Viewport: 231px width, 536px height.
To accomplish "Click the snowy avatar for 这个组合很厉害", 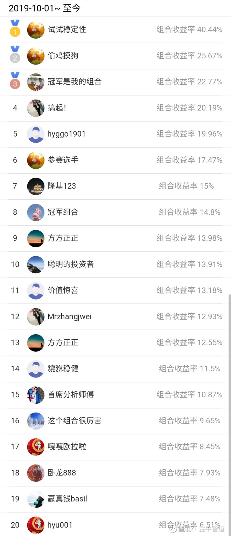I will (36, 421).
